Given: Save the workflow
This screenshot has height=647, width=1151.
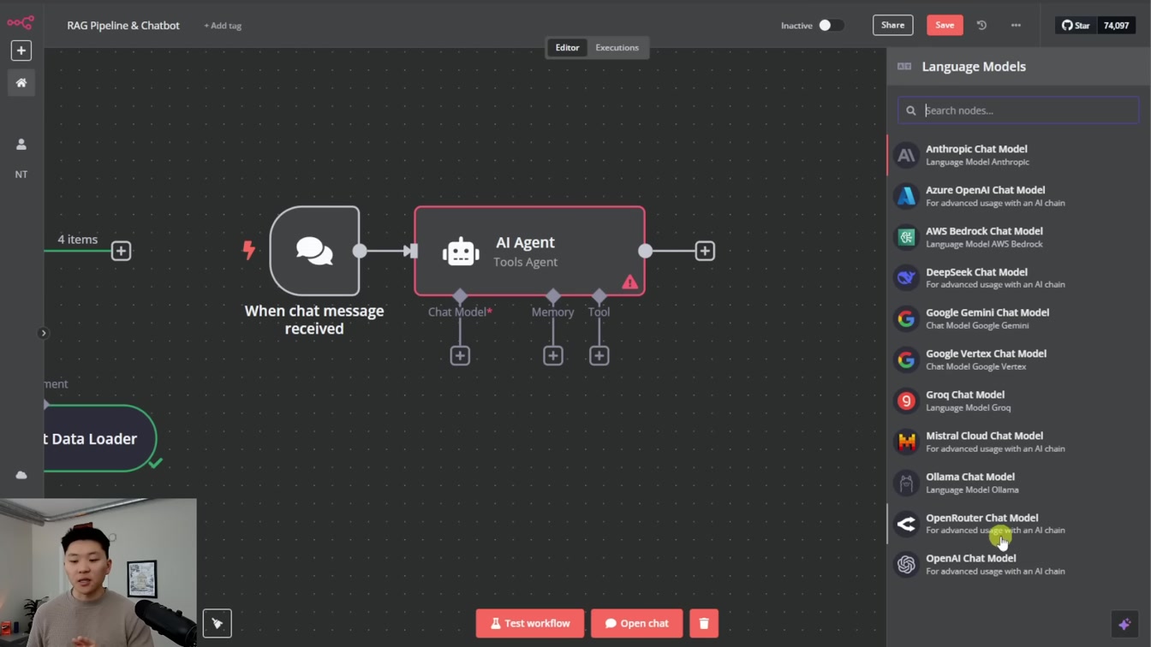Looking at the screenshot, I should point(945,25).
